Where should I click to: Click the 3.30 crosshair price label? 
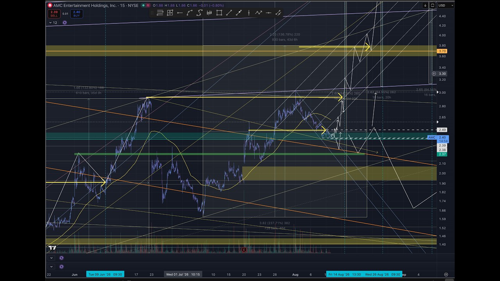point(442,73)
